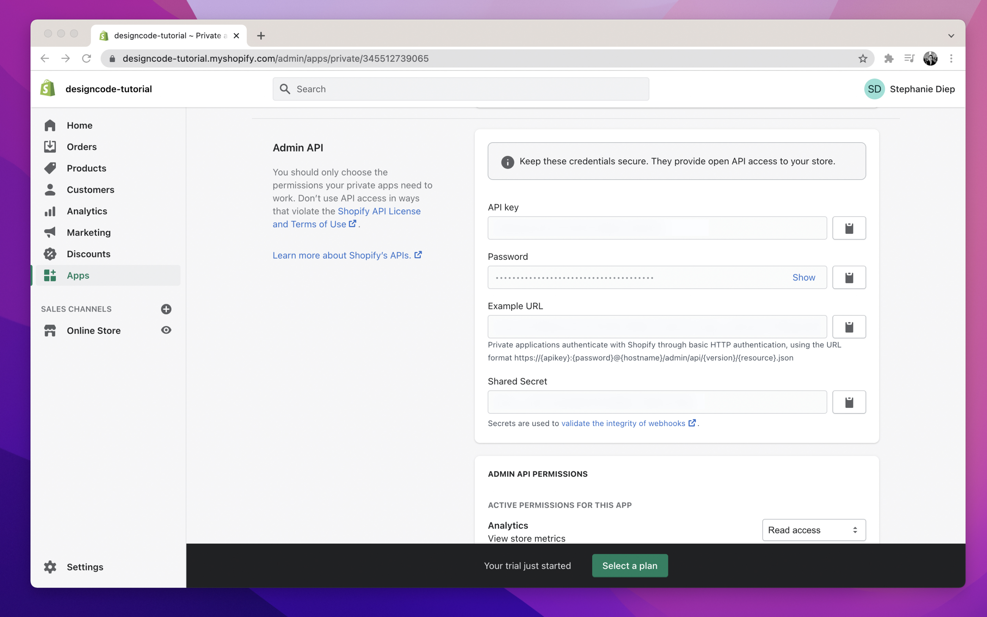Open Discounts section in sidebar
Screen dimensions: 987x617
88,254
